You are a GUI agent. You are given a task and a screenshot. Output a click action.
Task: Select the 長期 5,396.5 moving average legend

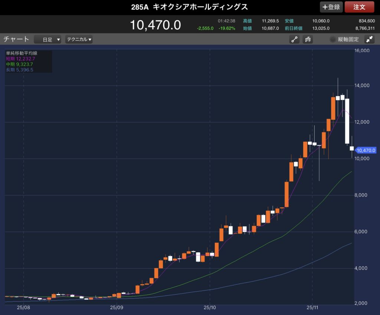20,70
